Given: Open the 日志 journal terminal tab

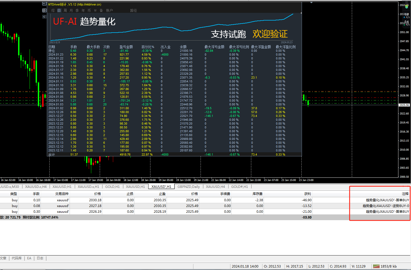Looking at the screenshot, I should click(x=40, y=258).
